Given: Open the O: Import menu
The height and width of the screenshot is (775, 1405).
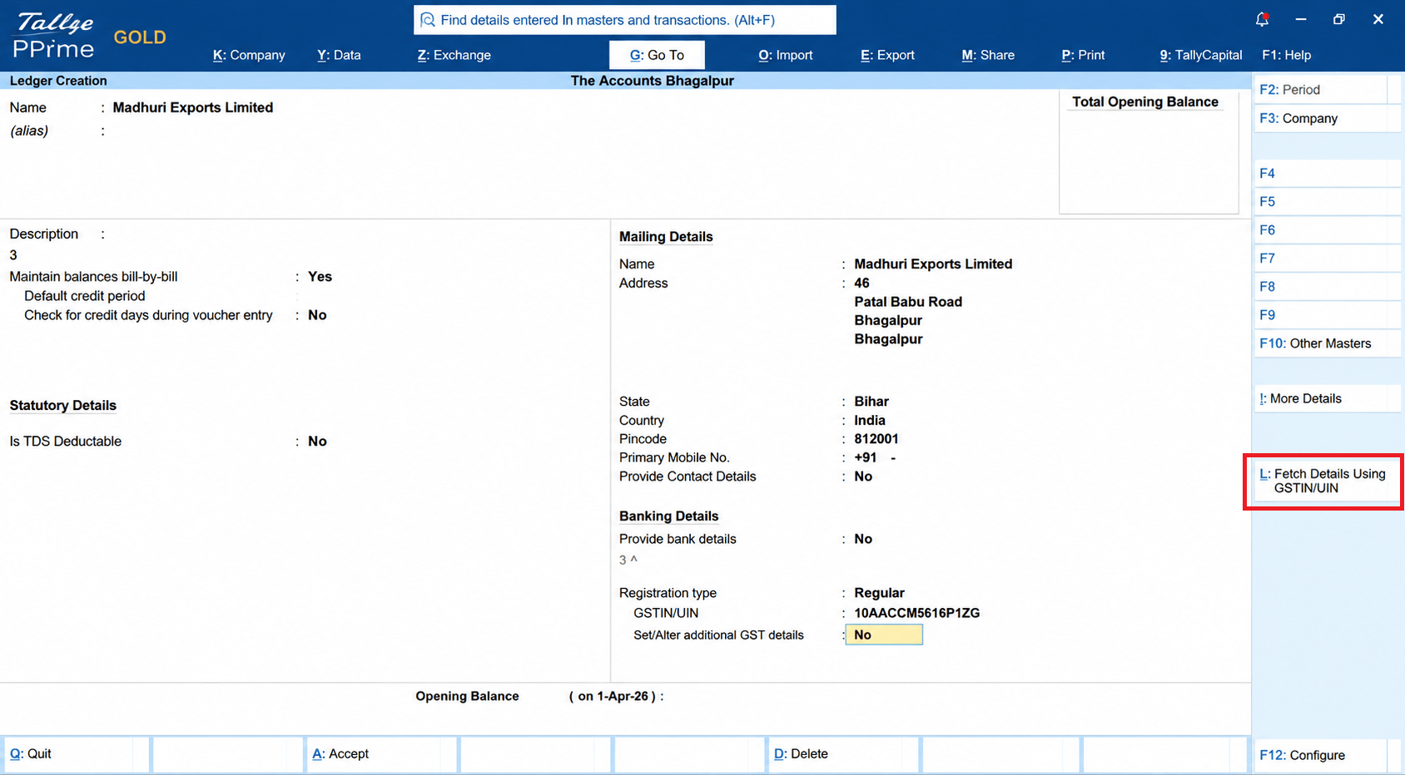Looking at the screenshot, I should click(x=785, y=55).
